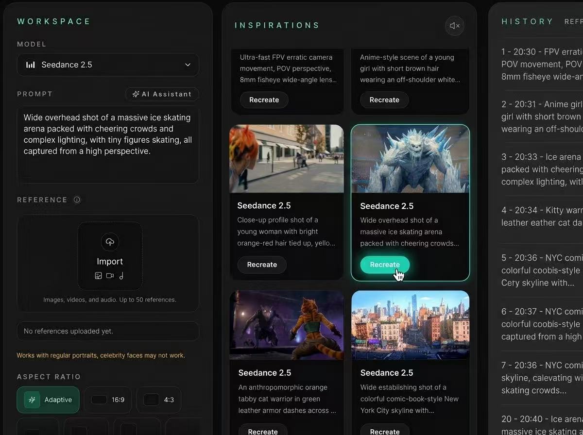Open the AI Assistant button

[x=162, y=94]
